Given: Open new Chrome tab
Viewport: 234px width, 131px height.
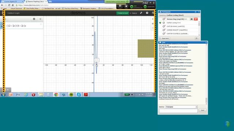Looking at the screenshot, I should pos(50,1).
